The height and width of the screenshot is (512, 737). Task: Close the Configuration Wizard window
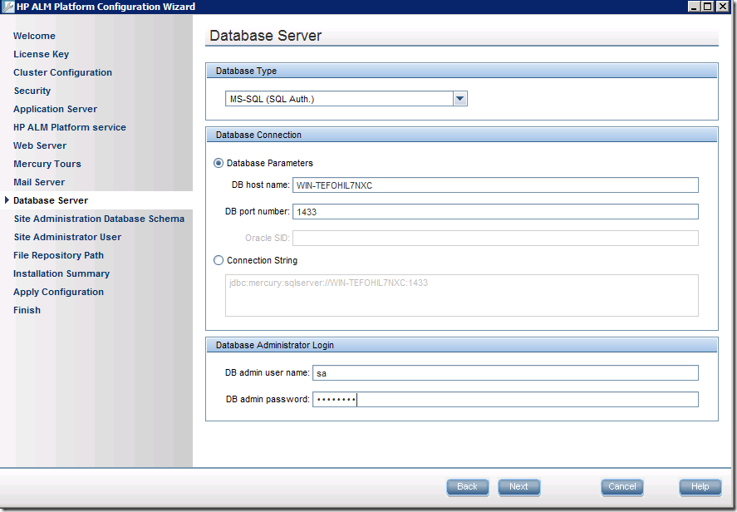pyautogui.click(x=721, y=6)
